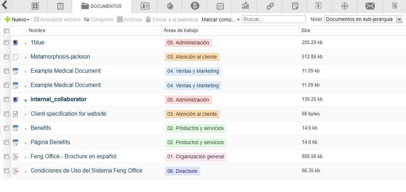Toggle the select-all checkbox in header
The image size is (406, 192).
6,31
